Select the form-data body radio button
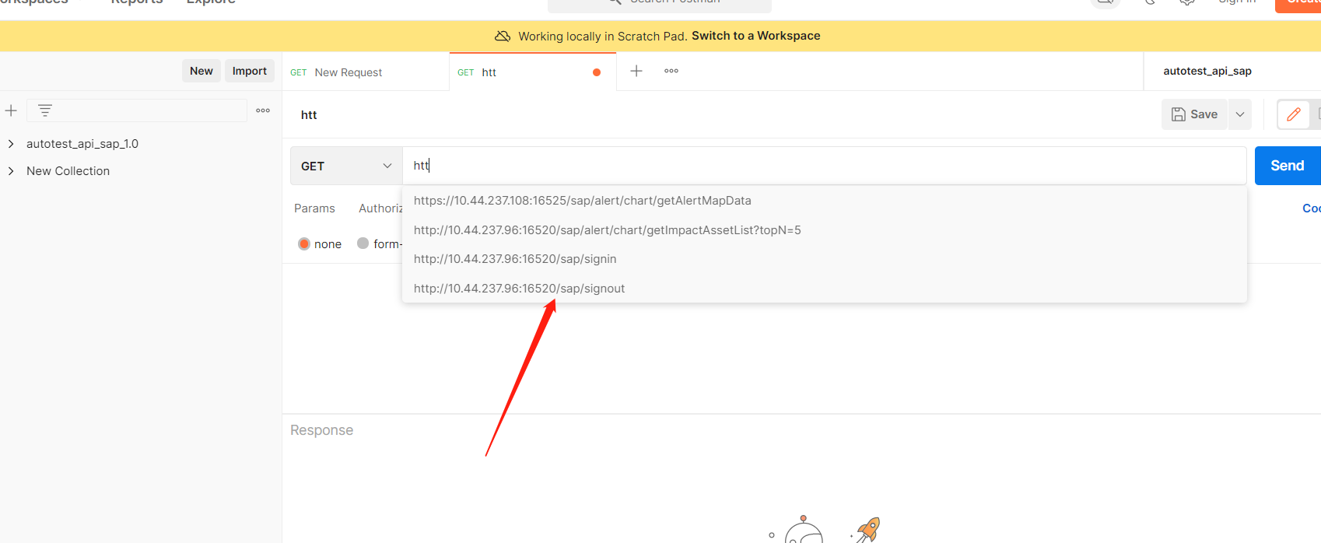 (x=363, y=243)
